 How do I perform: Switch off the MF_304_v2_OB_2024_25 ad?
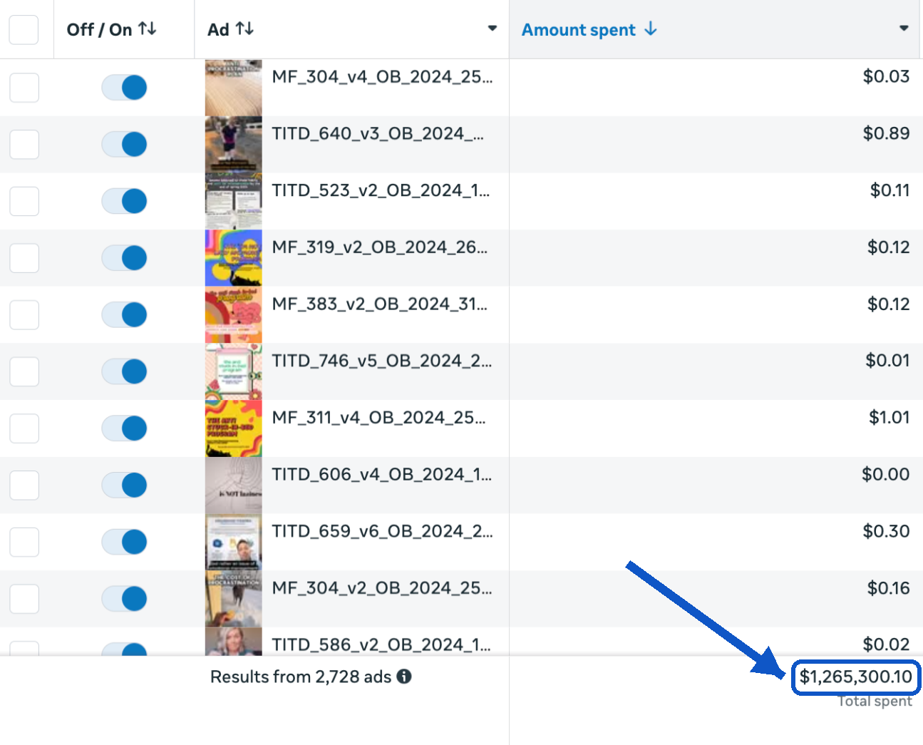pyautogui.click(x=124, y=599)
